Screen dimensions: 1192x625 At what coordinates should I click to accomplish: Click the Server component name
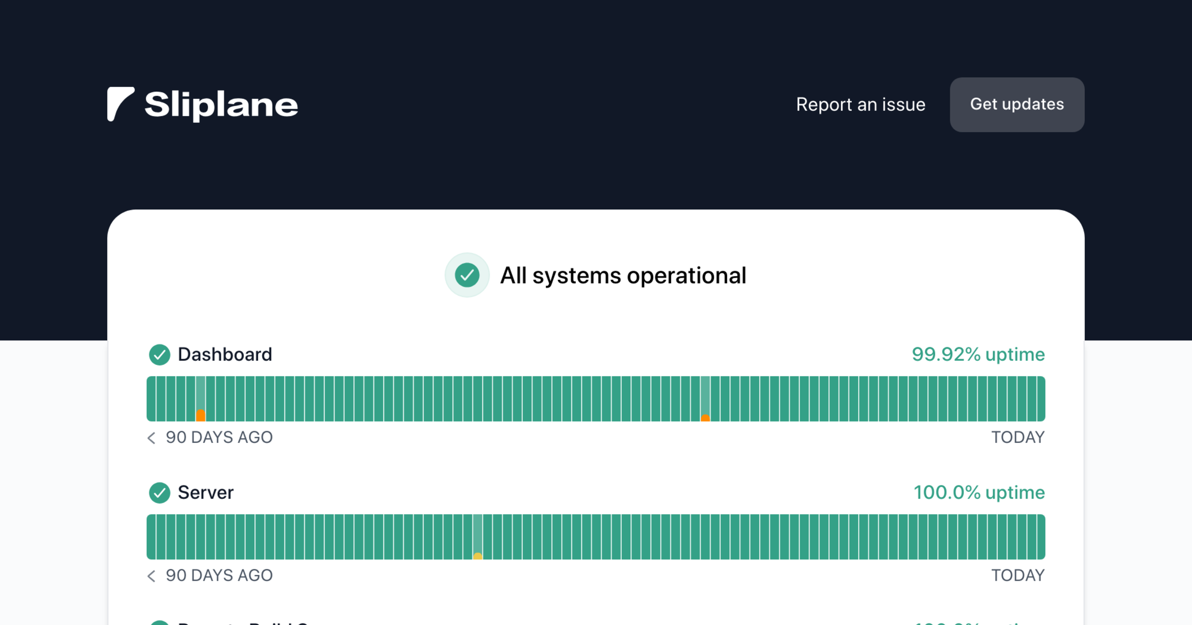[x=205, y=493]
